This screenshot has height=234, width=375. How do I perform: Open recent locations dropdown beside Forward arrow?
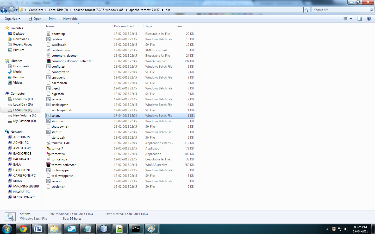[16, 10]
